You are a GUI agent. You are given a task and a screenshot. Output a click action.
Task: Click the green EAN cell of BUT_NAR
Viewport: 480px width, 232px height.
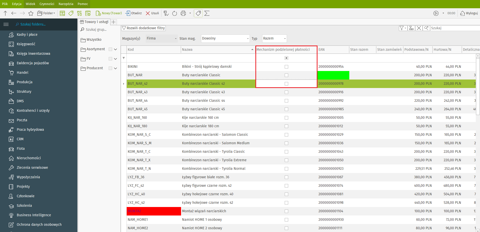(x=333, y=75)
